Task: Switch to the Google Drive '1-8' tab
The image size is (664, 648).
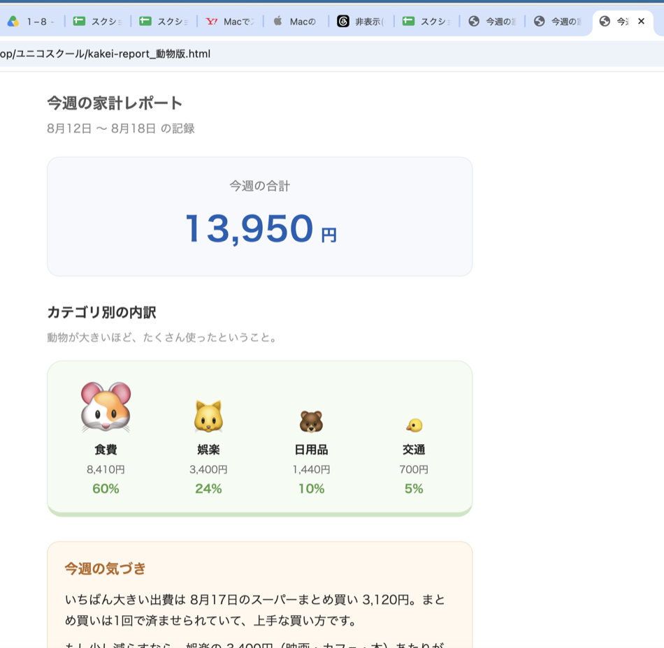Action: tap(31, 21)
